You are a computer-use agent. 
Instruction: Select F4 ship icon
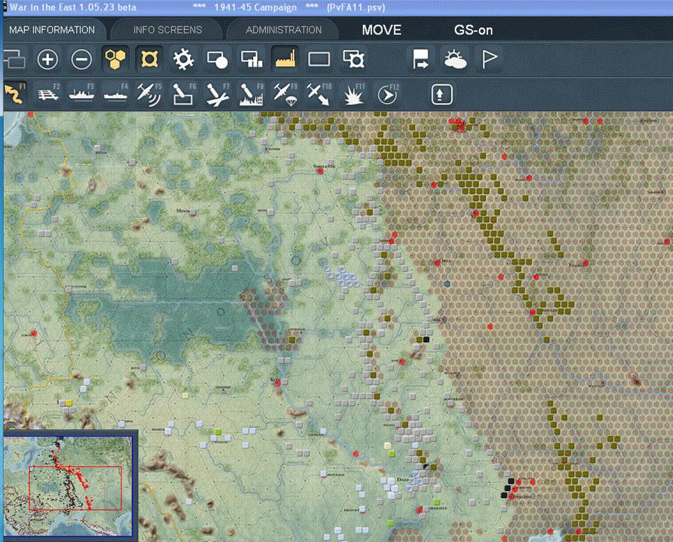(x=115, y=94)
